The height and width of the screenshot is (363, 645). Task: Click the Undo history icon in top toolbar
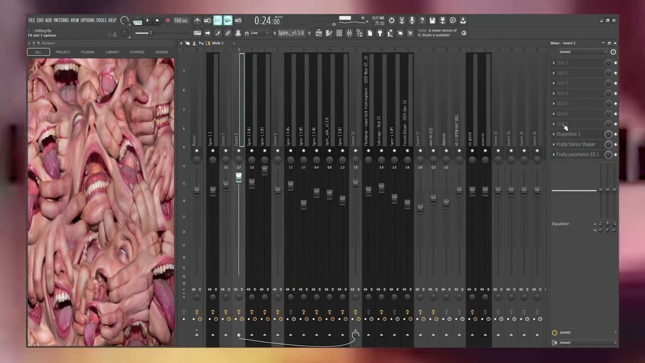[392, 20]
